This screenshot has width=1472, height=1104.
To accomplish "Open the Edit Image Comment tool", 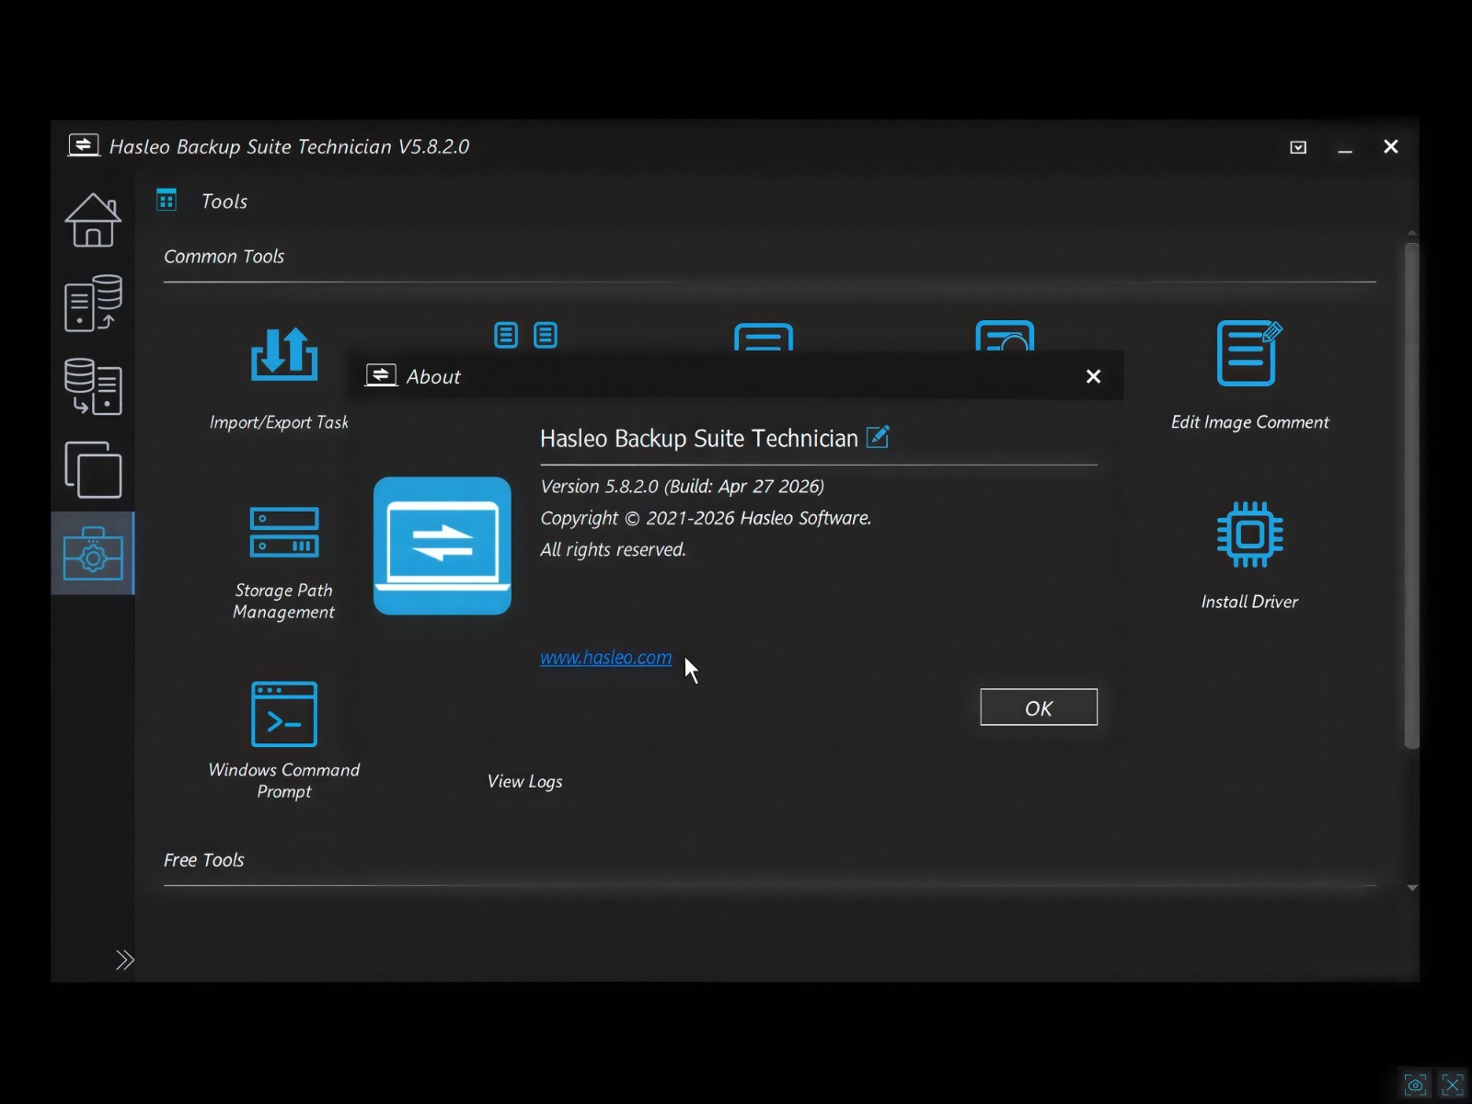I will coord(1249,377).
